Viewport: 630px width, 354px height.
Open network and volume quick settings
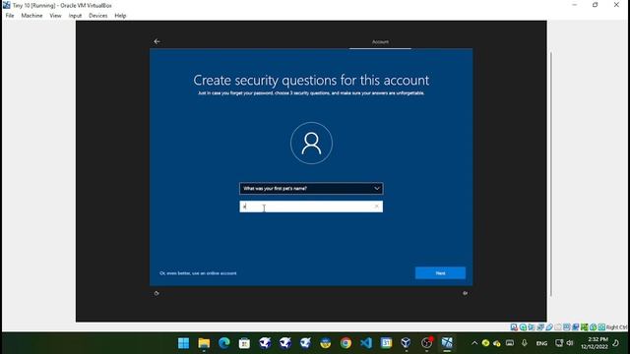[564, 343]
